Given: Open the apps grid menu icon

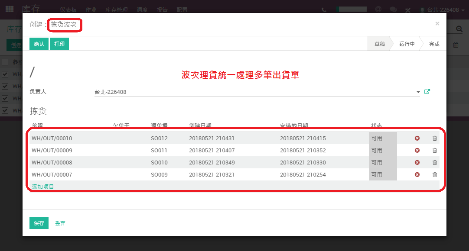Looking at the screenshot, I should point(10,9).
